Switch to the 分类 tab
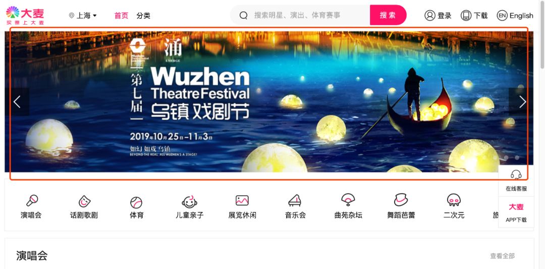This screenshot has height=269, width=545. [143, 16]
